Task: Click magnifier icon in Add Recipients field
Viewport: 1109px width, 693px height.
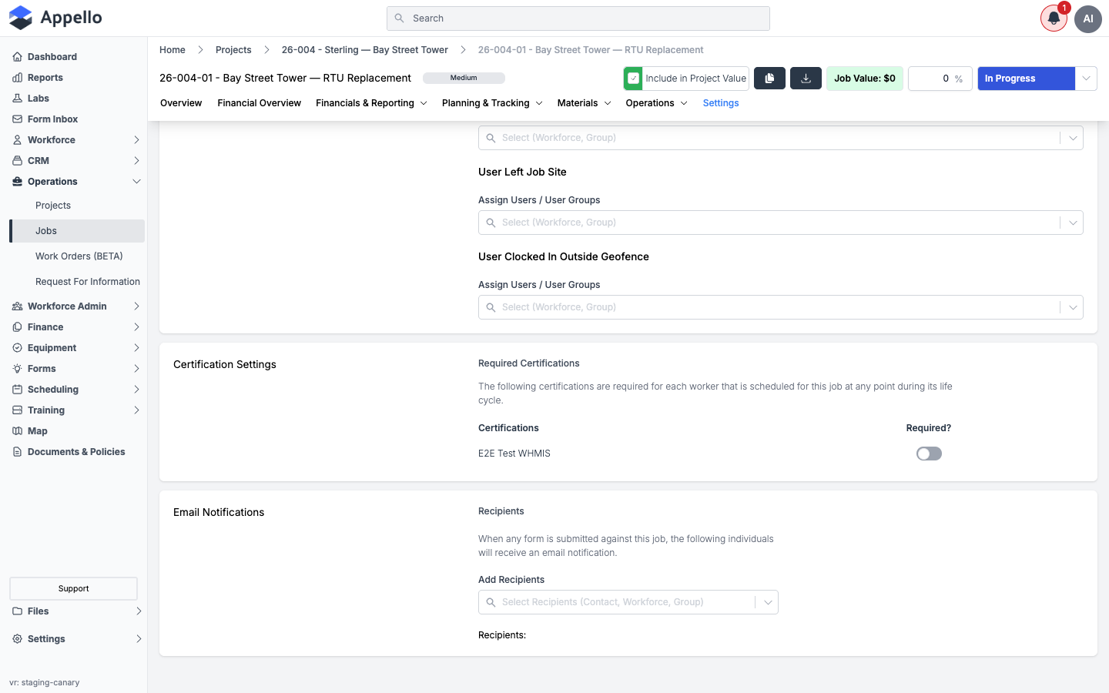Action: click(491, 602)
